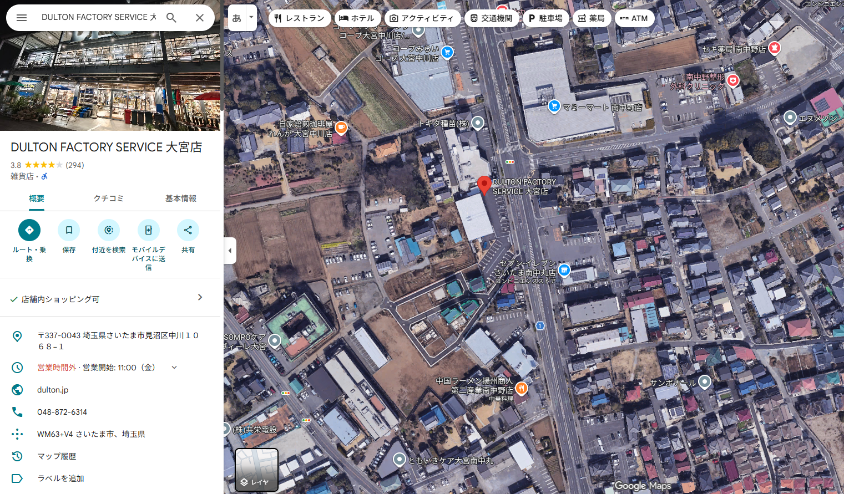Click the red DULTON FACTORY SERVICE map pin

(x=484, y=186)
